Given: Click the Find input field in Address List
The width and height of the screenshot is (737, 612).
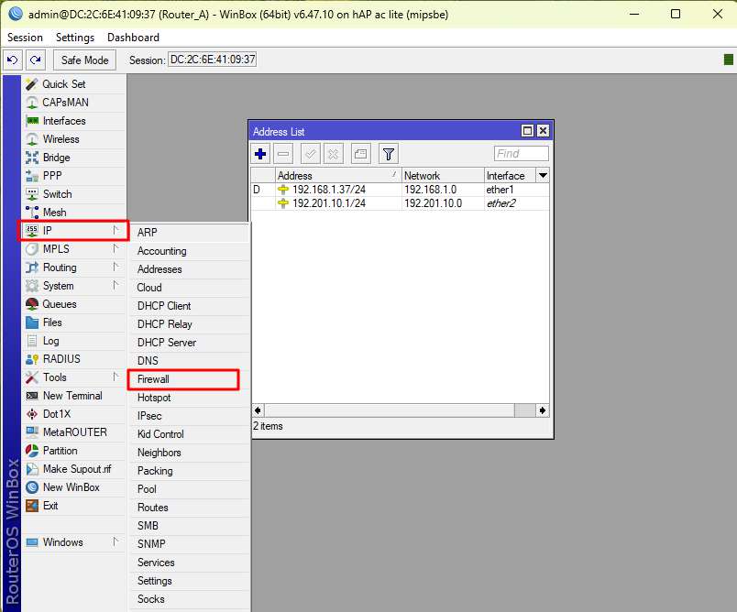Looking at the screenshot, I should 521,154.
